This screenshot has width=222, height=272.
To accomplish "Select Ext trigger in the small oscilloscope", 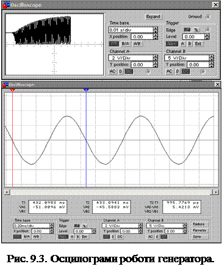I will 198,44.
